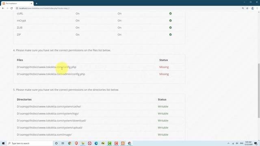Click Writable status for system/upload/

[163, 128]
